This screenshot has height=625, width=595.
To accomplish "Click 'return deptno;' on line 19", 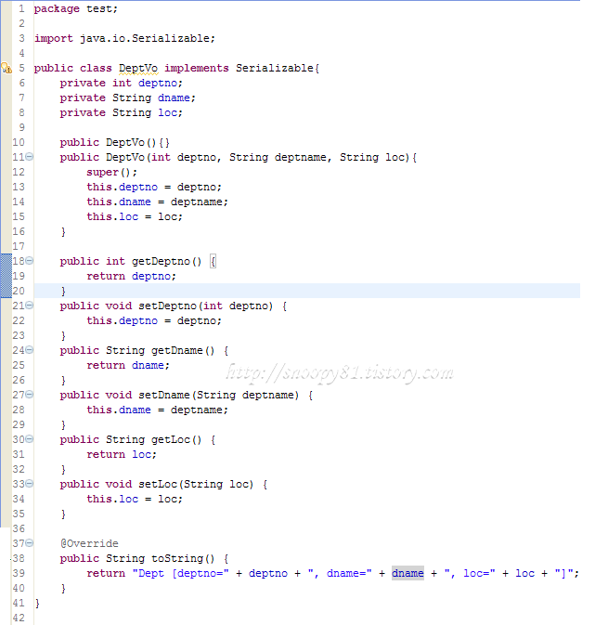I will coord(131,276).
